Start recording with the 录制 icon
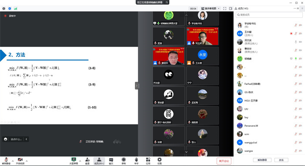Screen dimensions: 305x166 [x=123, y=161]
